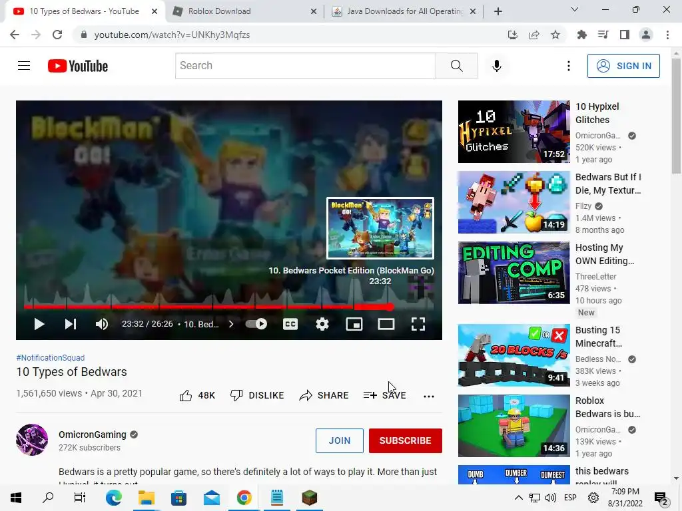This screenshot has height=511, width=682.
Task: Open 'Hosting My OWN Editing' thumbnail
Action: coord(513,272)
